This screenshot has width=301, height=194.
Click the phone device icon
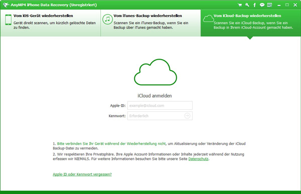(x=8, y=20)
